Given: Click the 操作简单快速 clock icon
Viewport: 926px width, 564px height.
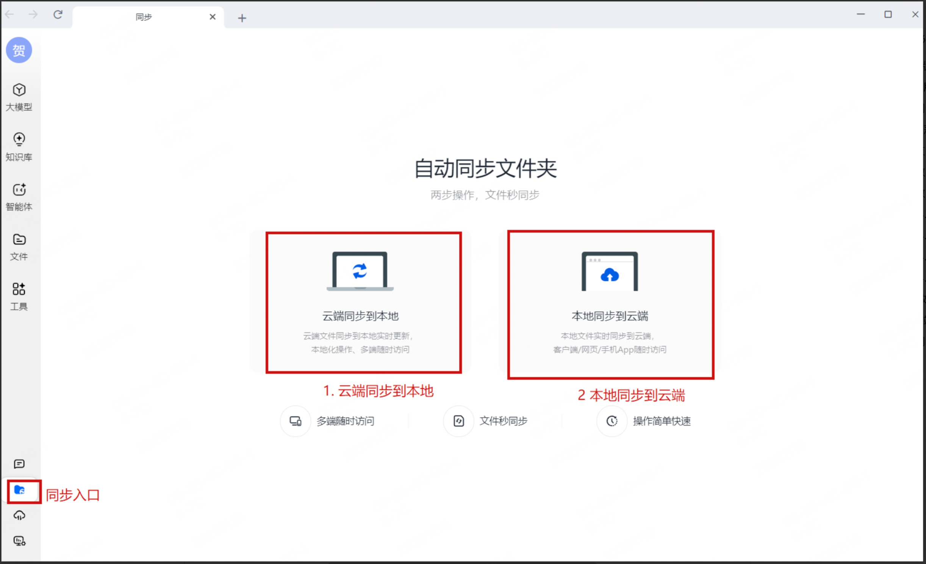Looking at the screenshot, I should (611, 421).
